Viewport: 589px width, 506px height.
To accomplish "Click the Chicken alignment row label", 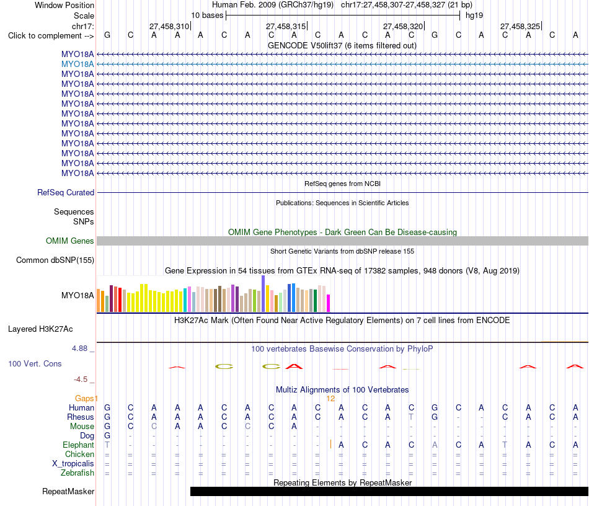I will [79, 454].
